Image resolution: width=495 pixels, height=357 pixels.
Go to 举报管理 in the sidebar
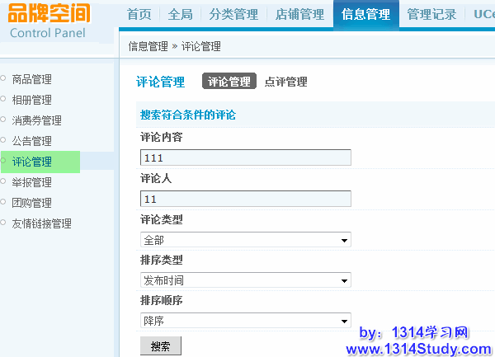pyautogui.click(x=31, y=182)
